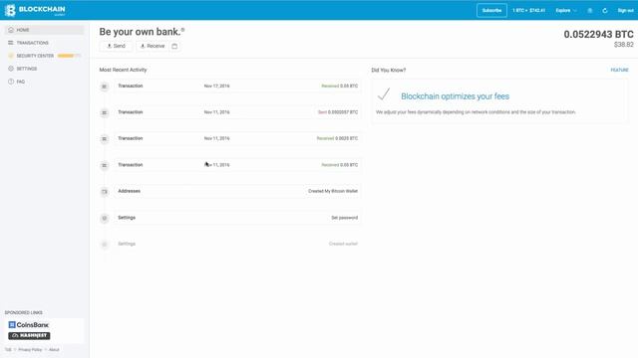Click the Most Recent Activity heading

point(123,70)
